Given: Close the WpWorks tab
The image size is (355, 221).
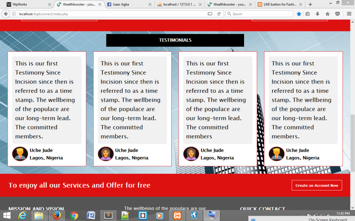Looking at the screenshot, I should (50, 4).
